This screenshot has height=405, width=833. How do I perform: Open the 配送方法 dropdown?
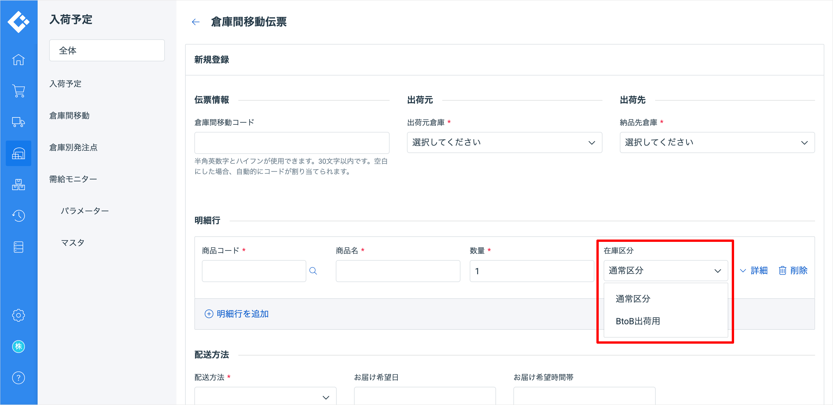point(265,397)
